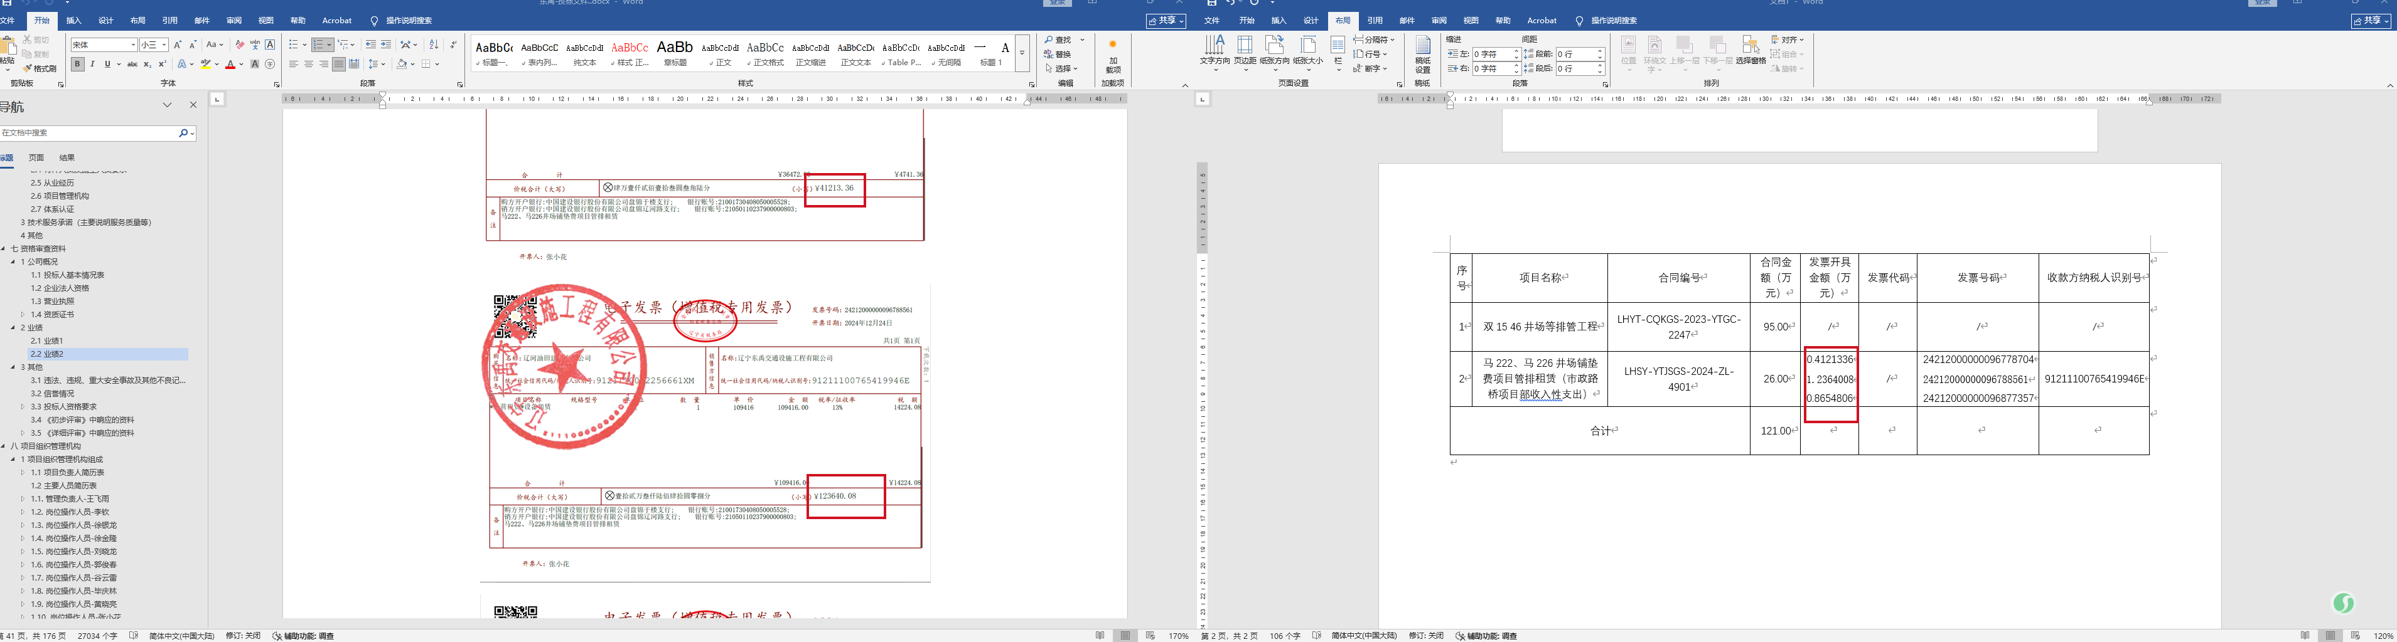Click Find (查找) in left window
The height and width of the screenshot is (642, 2397).
pyautogui.click(x=1059, y=40)
